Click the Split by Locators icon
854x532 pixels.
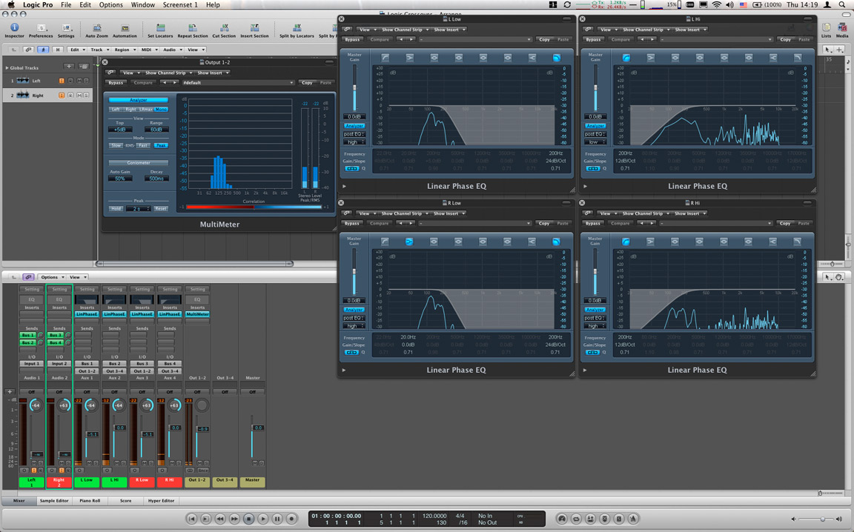[x=297, y=30]
